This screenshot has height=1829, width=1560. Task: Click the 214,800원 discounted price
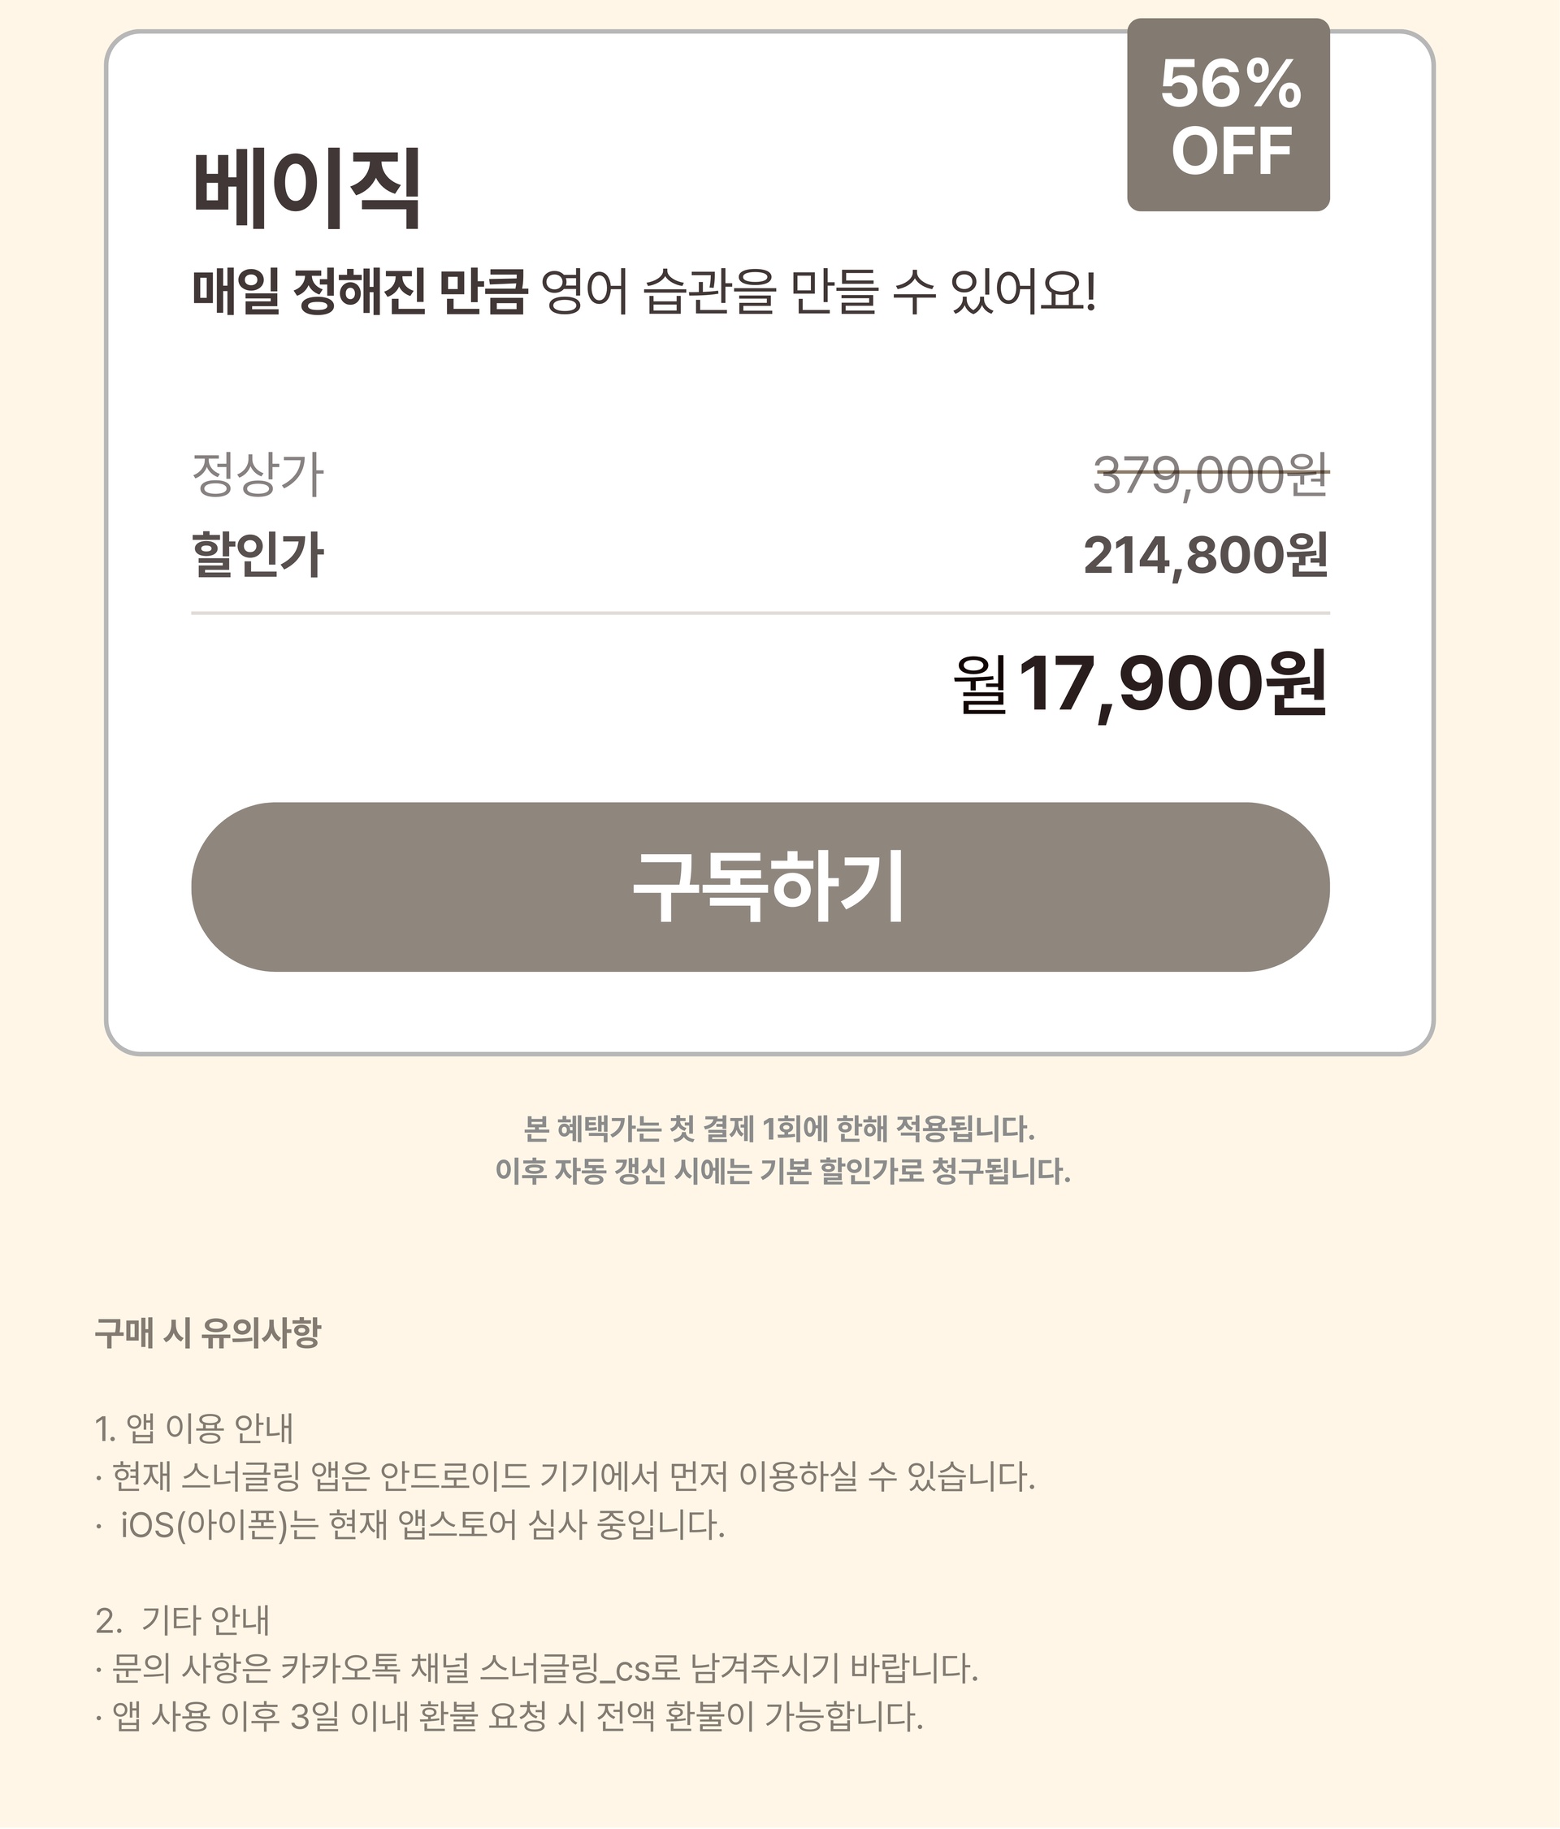point(1205,555)
